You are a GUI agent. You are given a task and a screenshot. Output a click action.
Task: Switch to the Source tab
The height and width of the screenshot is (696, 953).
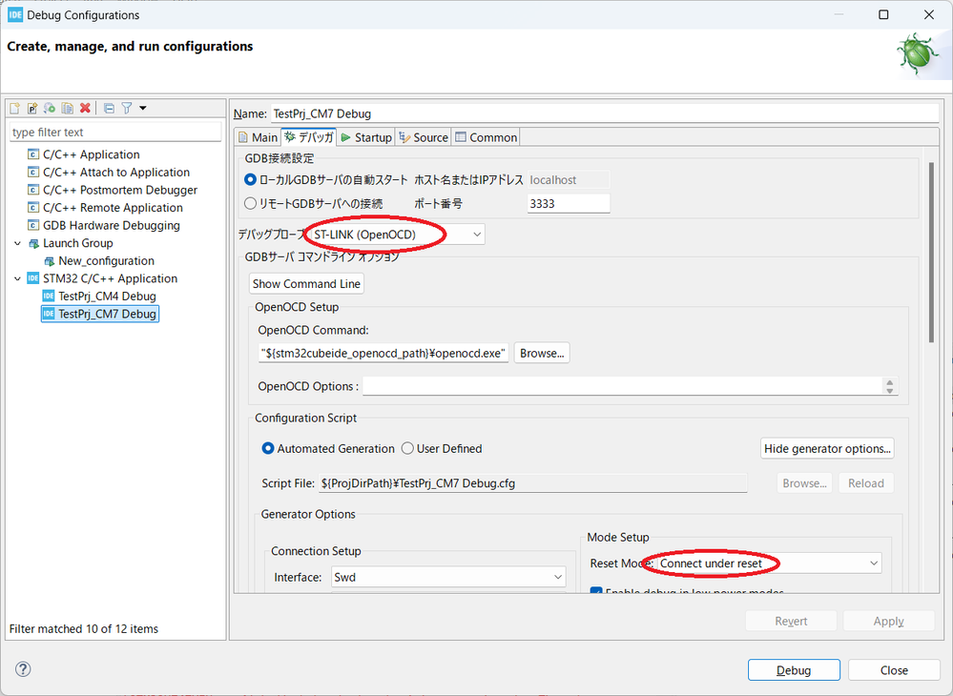[x=423, y=137]
